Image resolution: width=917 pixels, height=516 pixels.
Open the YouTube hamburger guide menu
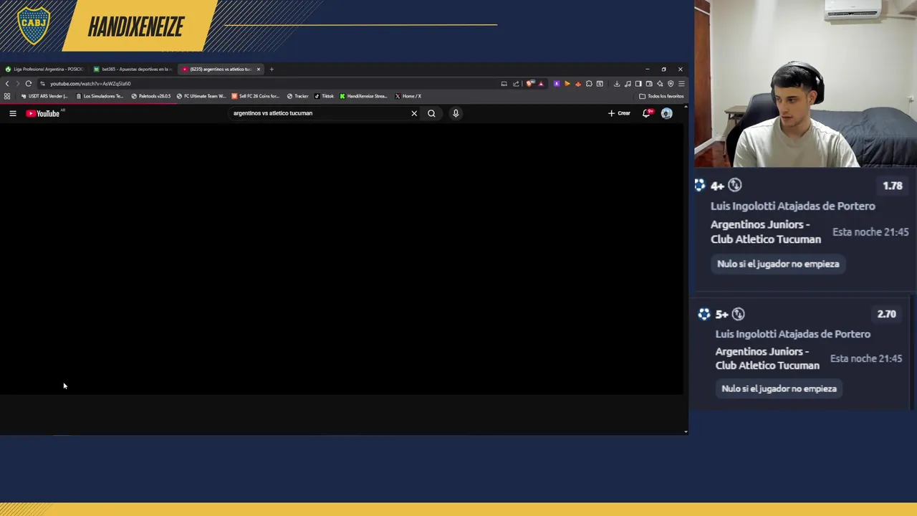click(12, 113)
